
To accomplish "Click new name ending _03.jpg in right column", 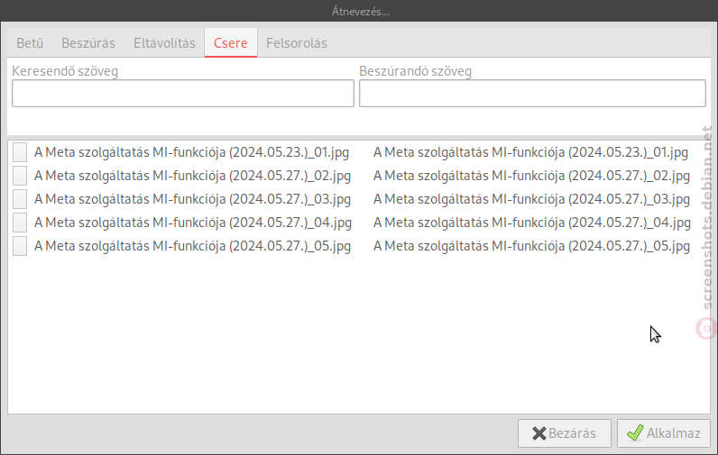I will (531, 199).
